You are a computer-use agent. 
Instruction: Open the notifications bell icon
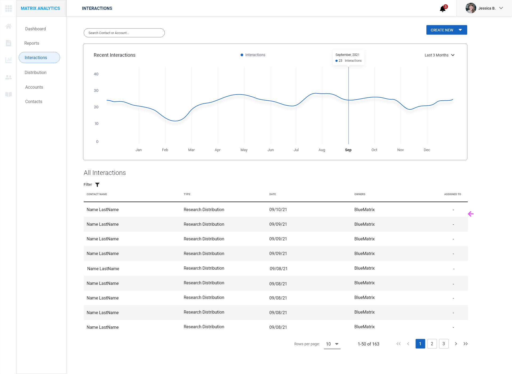click(442, 9)
